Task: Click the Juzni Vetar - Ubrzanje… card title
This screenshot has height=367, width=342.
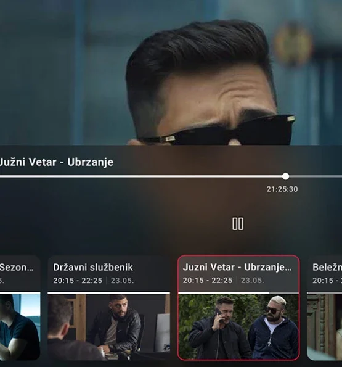Action: click(x=237, y=267)
